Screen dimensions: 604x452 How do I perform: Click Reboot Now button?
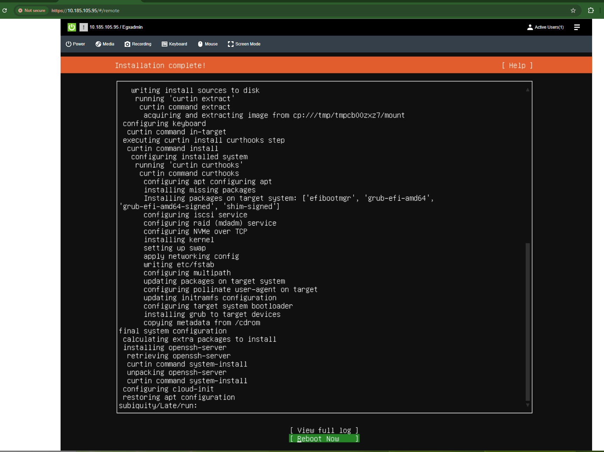tap(324, 439)
